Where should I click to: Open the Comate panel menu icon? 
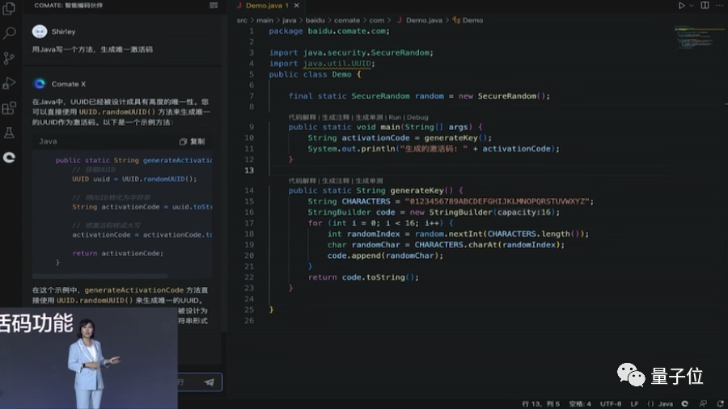tap(213, 6)
